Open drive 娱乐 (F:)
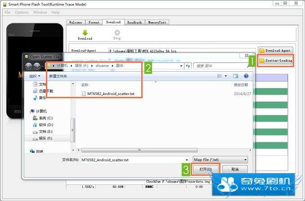 point(43,138)
